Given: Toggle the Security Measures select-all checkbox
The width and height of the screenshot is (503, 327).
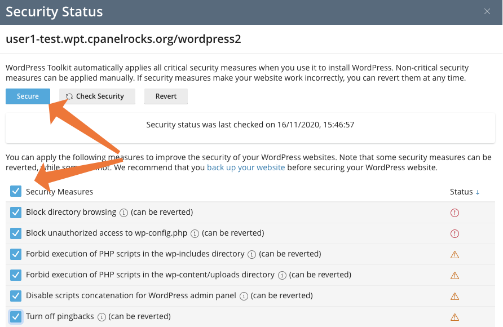Looking at the screenshot, I should 15,191.
